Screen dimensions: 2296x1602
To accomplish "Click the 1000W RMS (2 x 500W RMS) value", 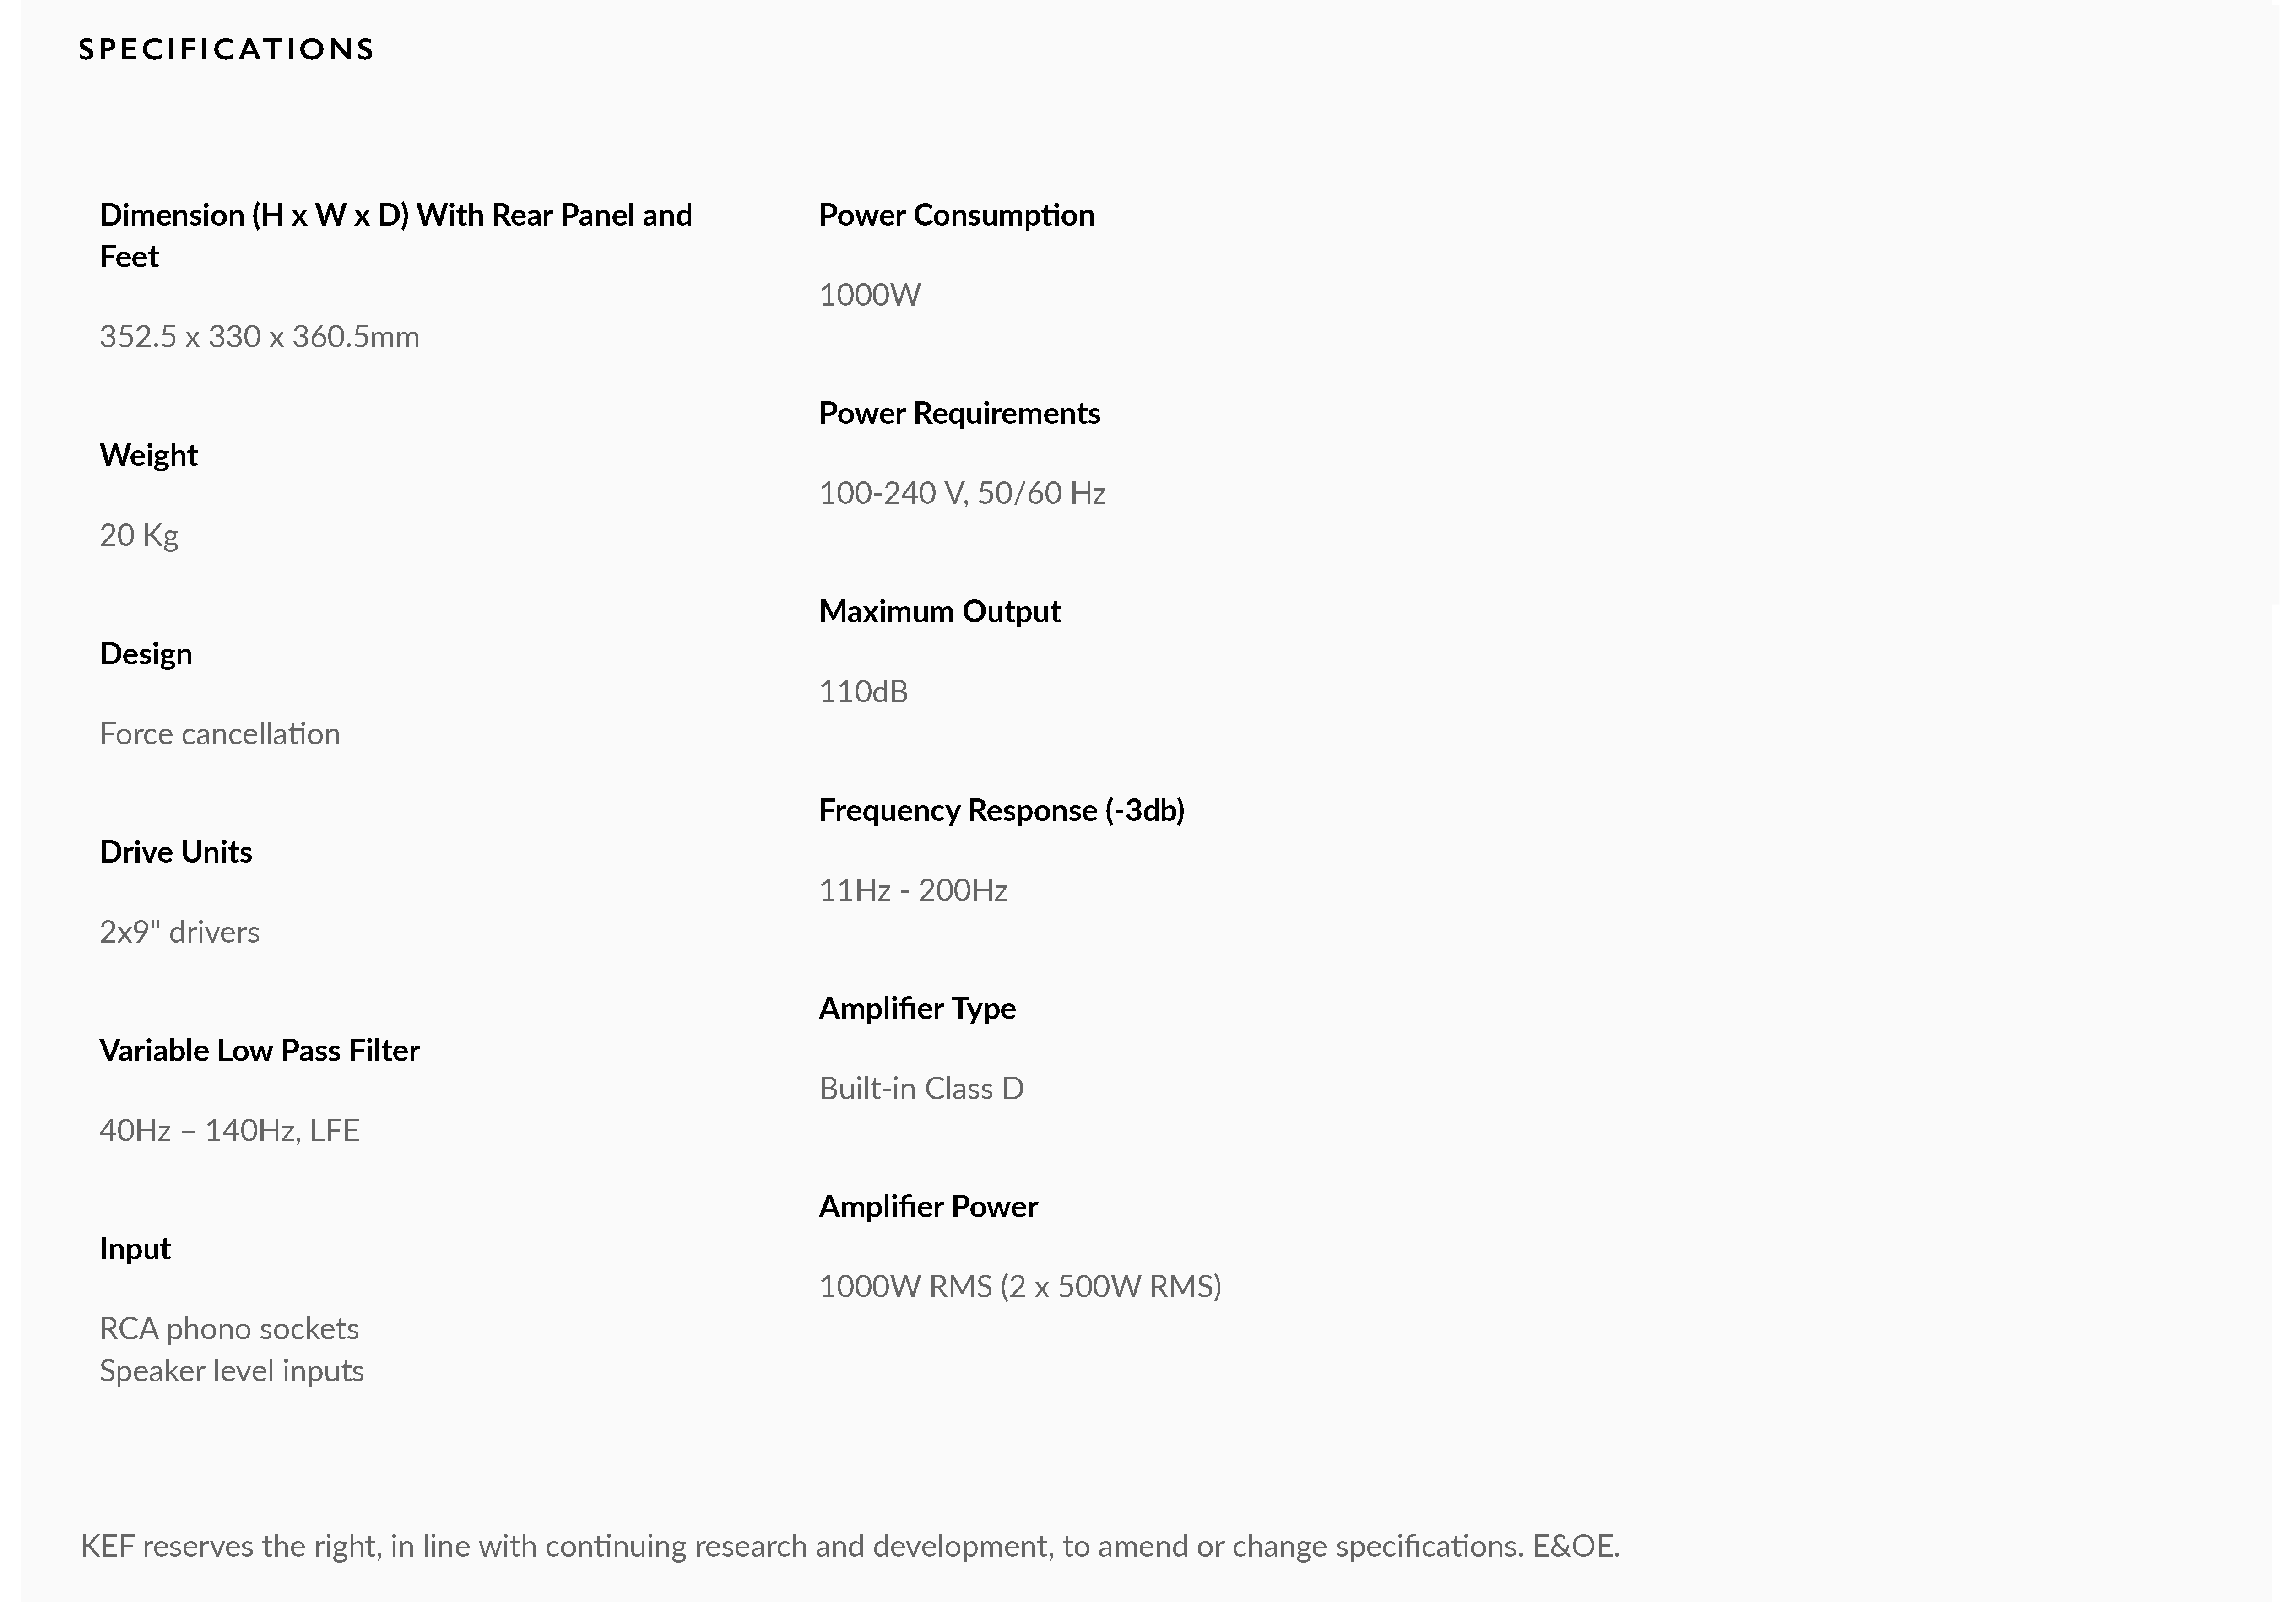I will [1020, 1286].
